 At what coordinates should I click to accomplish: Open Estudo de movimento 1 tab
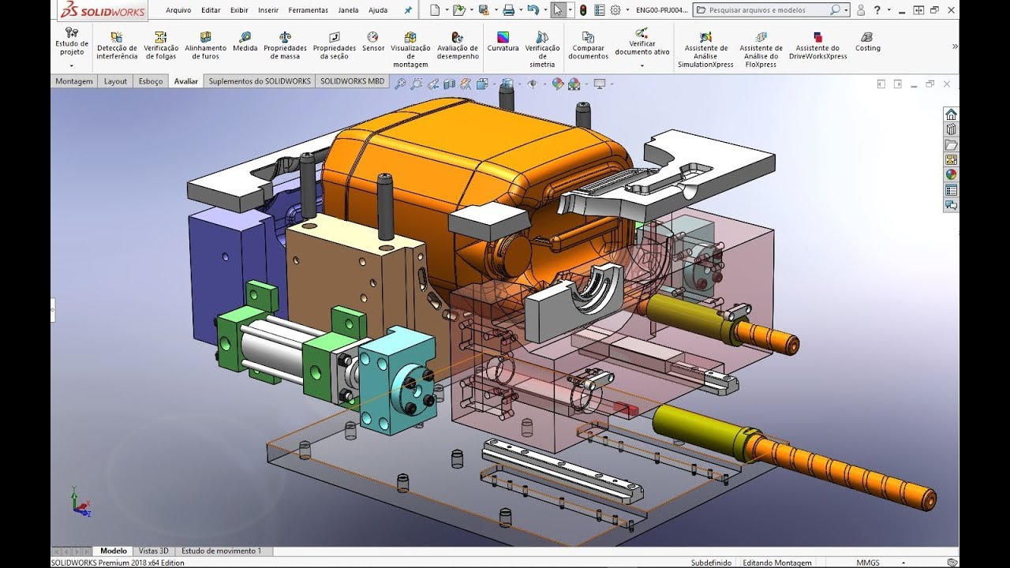[222, 551]
